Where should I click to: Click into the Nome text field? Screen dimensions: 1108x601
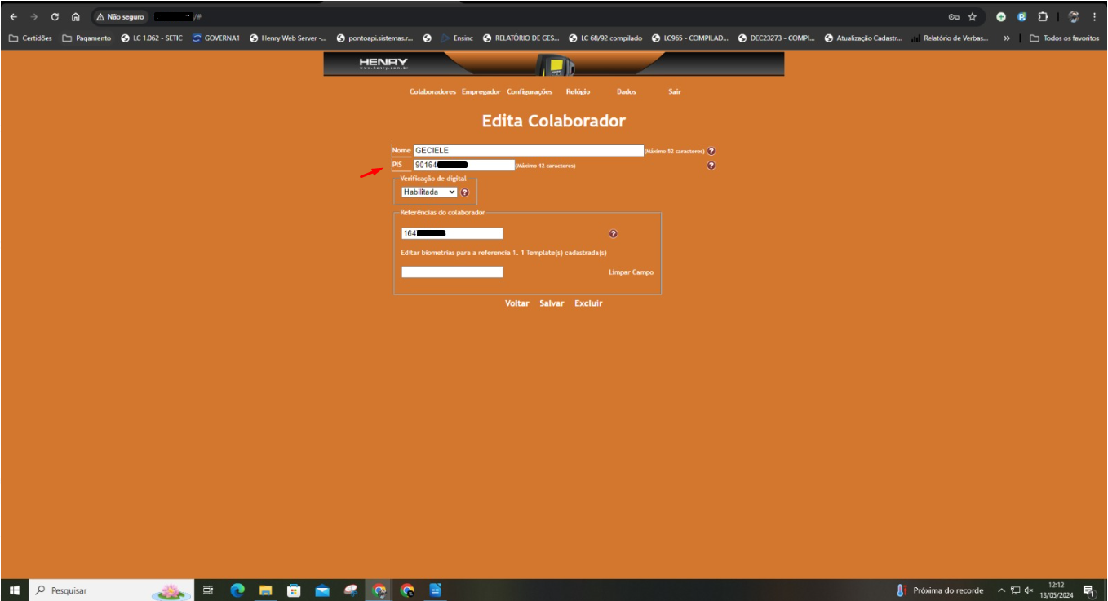[x=528, y=151]
